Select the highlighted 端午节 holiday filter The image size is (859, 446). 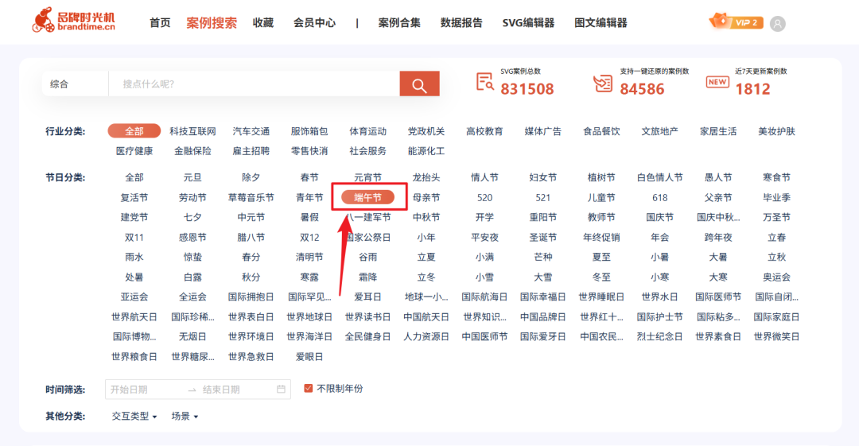(367, 197)
